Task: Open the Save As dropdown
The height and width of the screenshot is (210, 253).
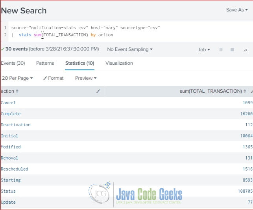Action: [237, 10]
